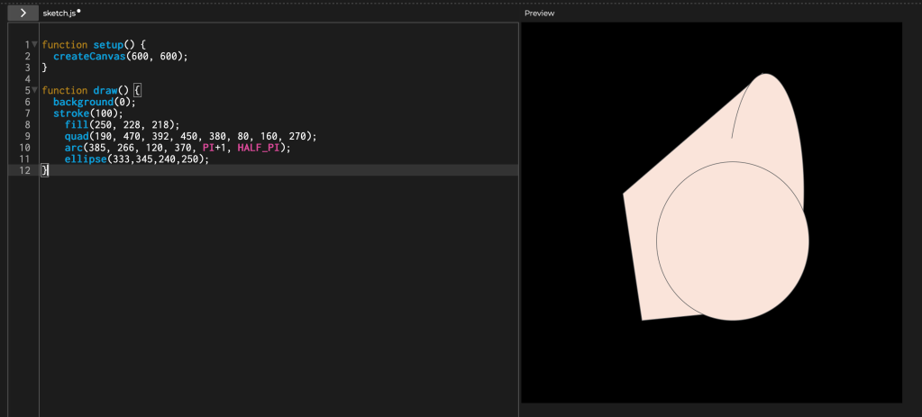This screenshot has width=922, height=417.
Task: Click the opening brace after draw()
Action: tap(138, 90)
